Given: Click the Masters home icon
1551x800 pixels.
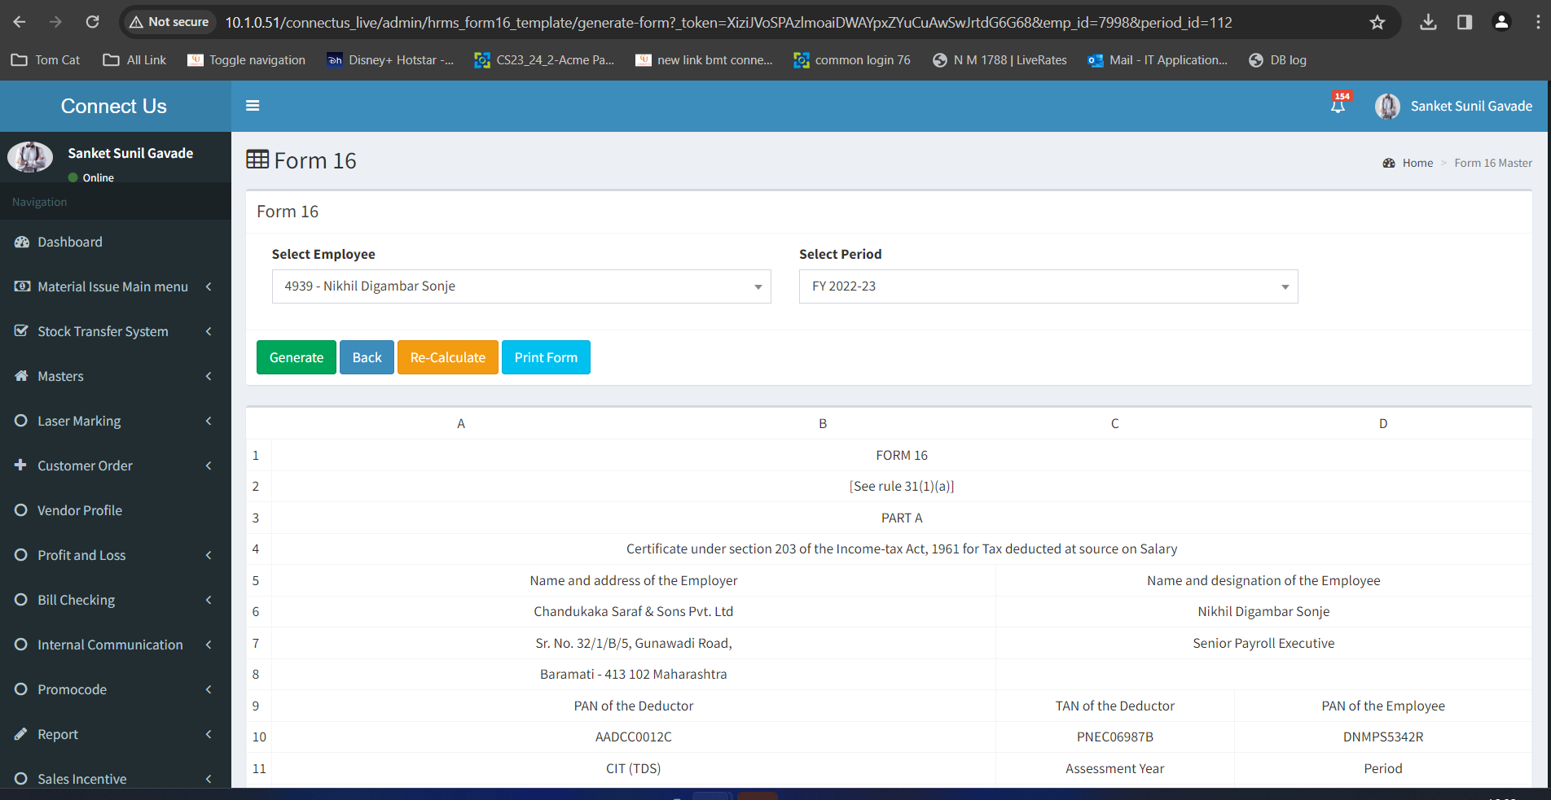Looking at the screenshot, I should coord(22,376).
